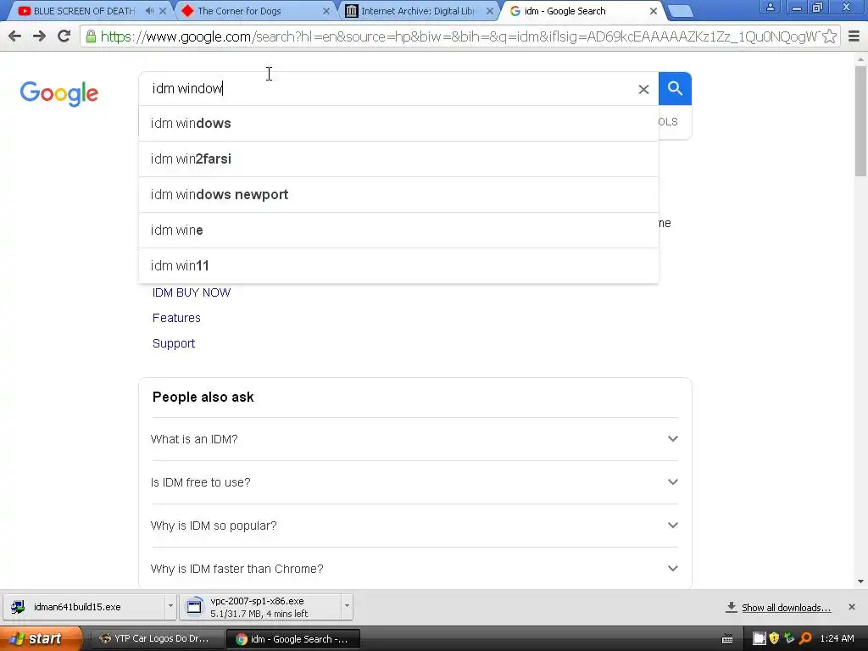Open the tray magnifier icon
Viewport: 868px width, 651px height.
pos(805,638)
